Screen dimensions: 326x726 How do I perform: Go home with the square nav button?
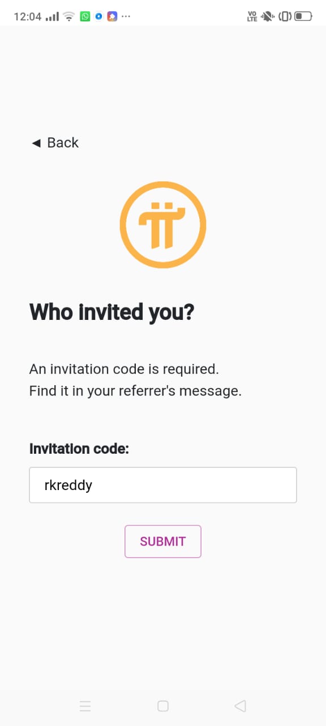point(163,706)
